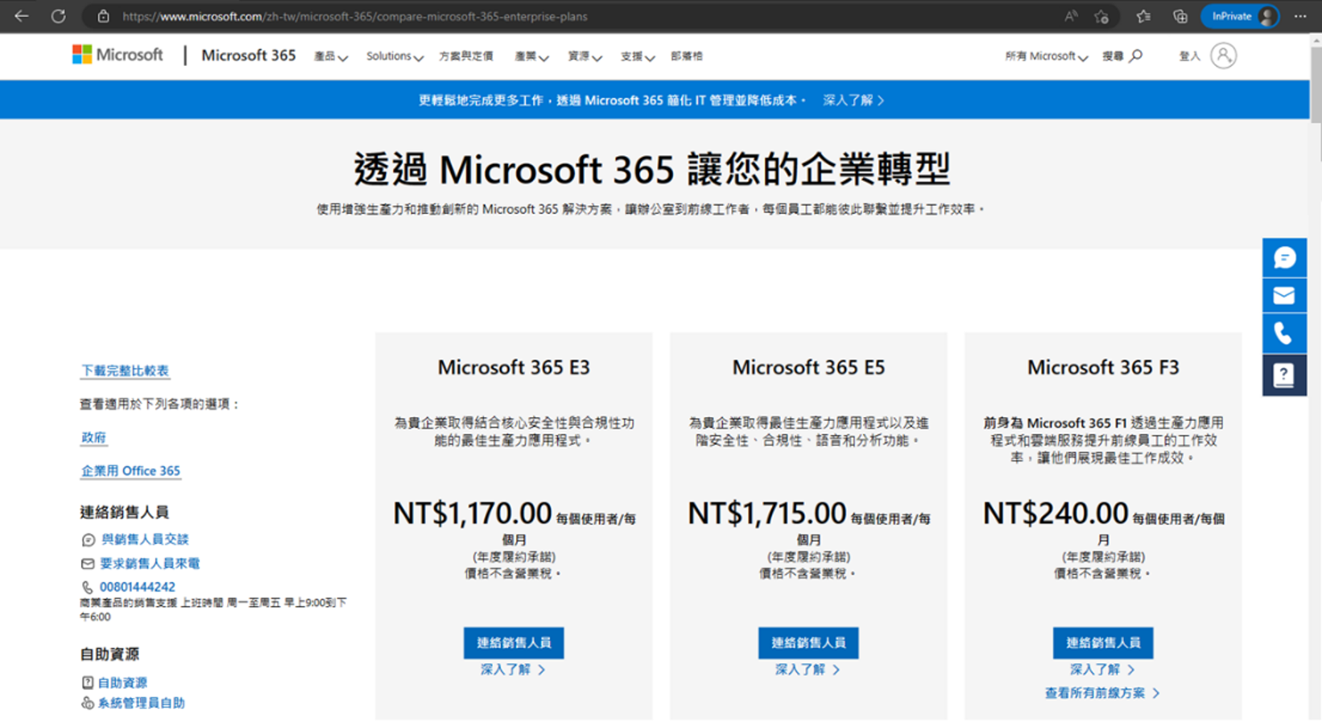Expand the 支援 dropdown
The height and width of the screenshot is (722, 1322).
637,56
